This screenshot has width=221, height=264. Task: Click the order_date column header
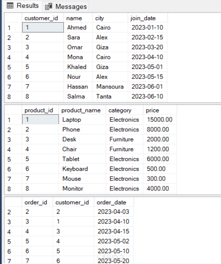pos(111,203)
